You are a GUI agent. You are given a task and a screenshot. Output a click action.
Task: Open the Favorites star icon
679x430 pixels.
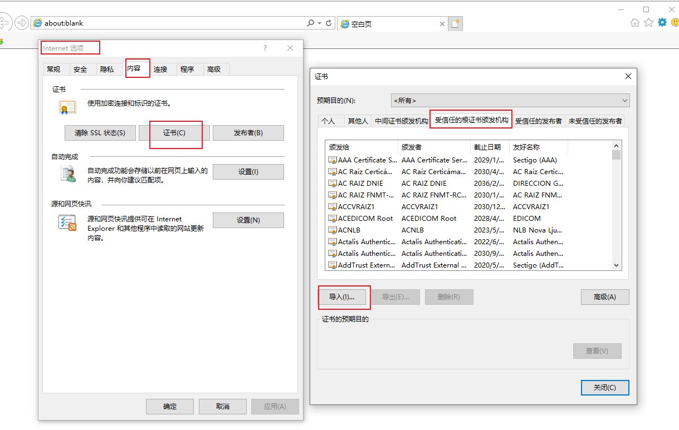[648, 23]
